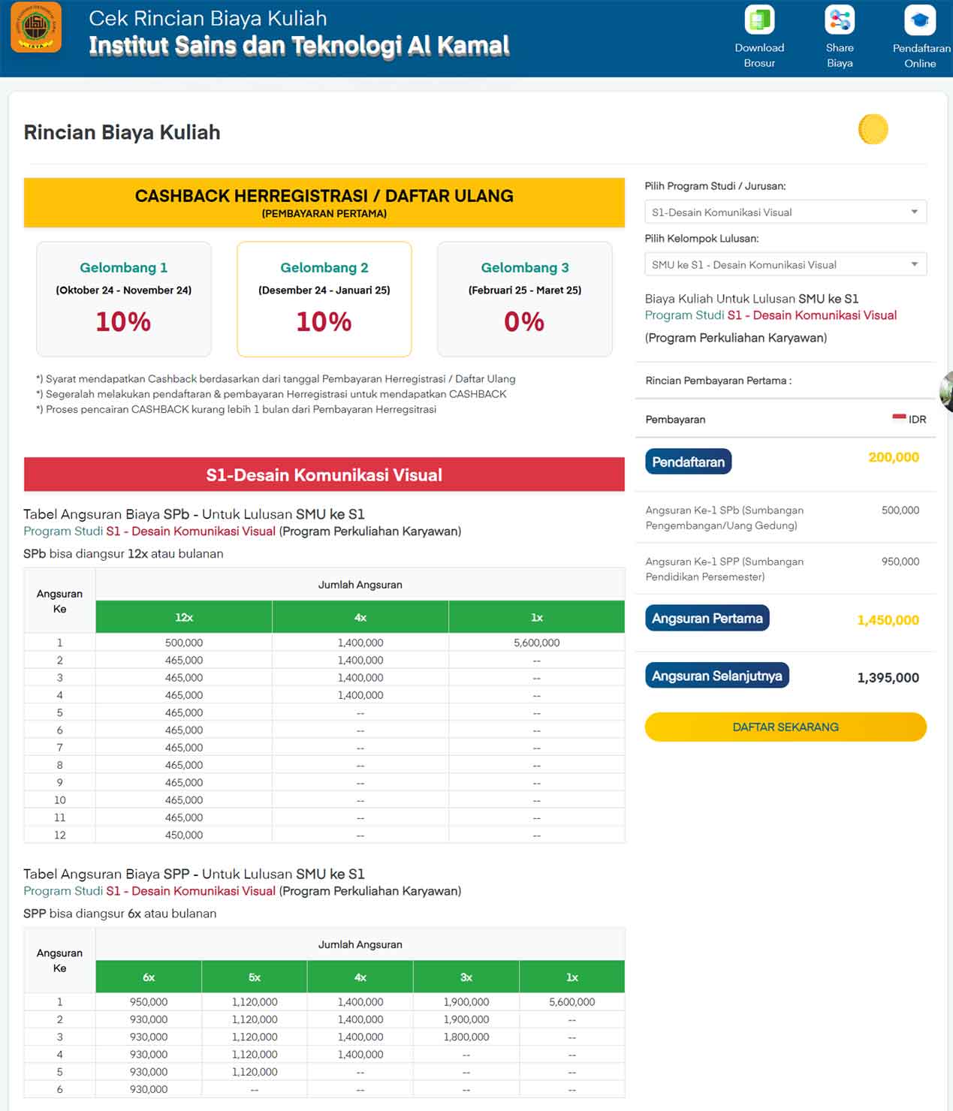Click the 'Institut Sains dan Teknologi Al Kamal' title
This screenshot has height=1111, width=953.
(x=299, y=47)
